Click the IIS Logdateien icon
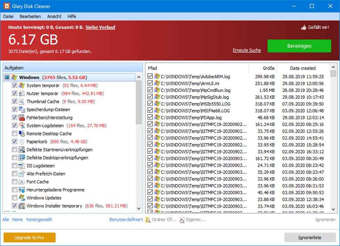 point(22,165)
